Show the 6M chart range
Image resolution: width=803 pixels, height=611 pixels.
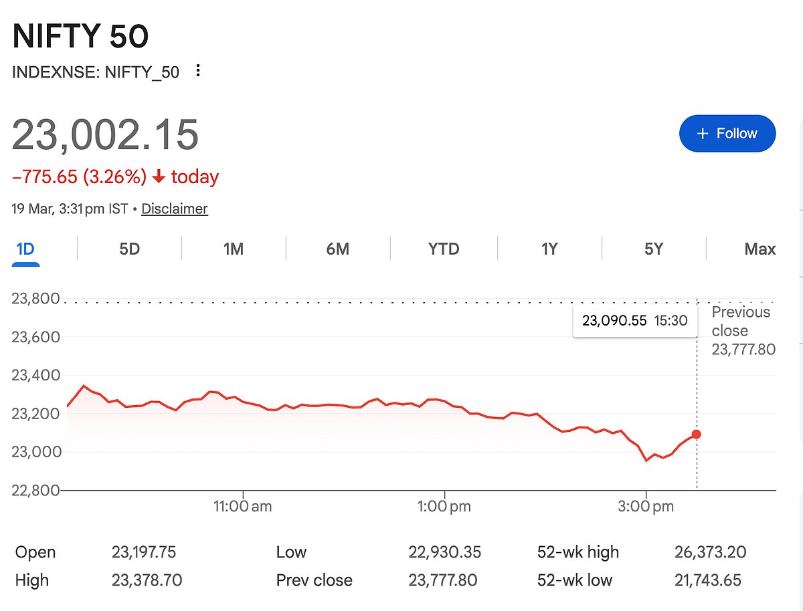pyautogui.click(x=338, y=249)
